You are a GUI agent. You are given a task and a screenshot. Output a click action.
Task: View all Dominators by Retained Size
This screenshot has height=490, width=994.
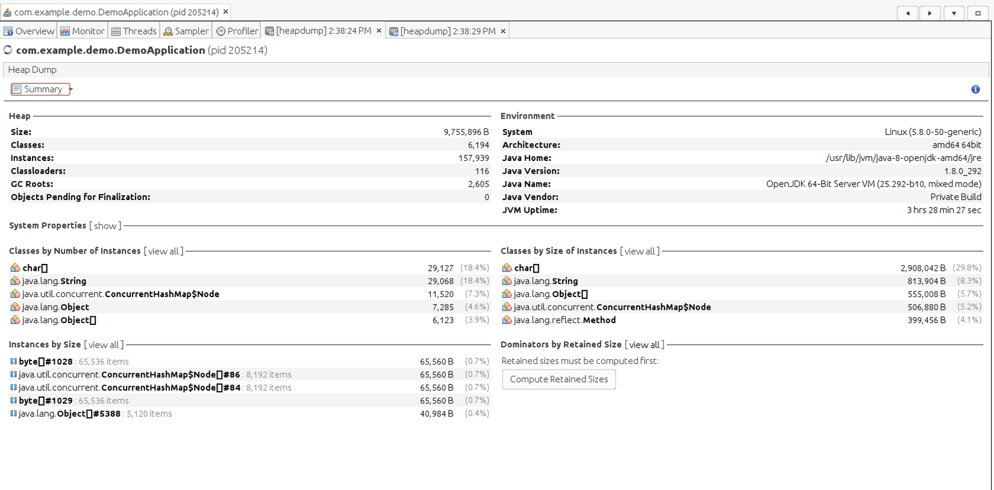click(645, 345)
